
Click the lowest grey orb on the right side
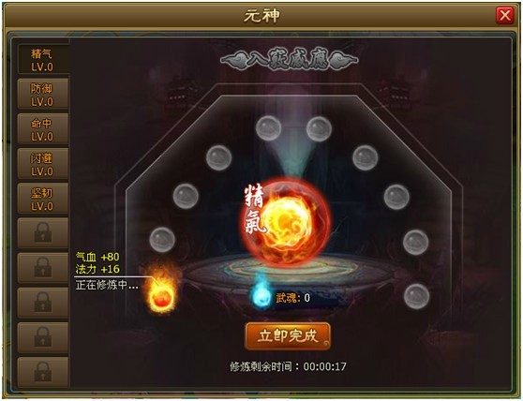[x=416, y=296]
